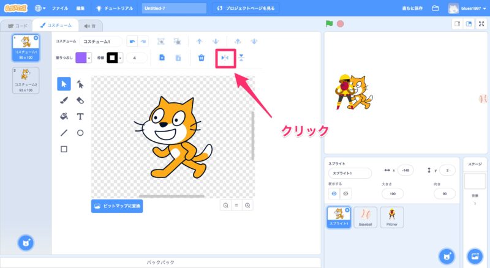Delete selection with trash icon
The width and height of the screenshot is (490, 268).
pos(201,58)
